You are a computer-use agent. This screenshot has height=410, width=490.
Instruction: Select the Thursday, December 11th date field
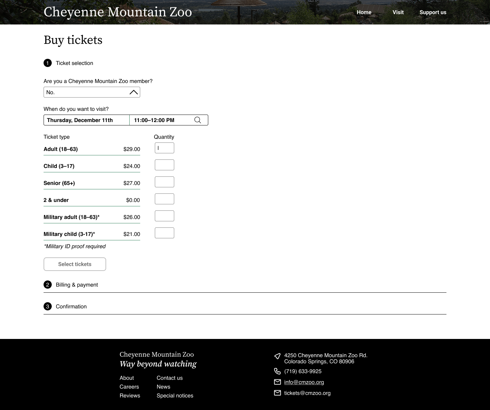86,120
